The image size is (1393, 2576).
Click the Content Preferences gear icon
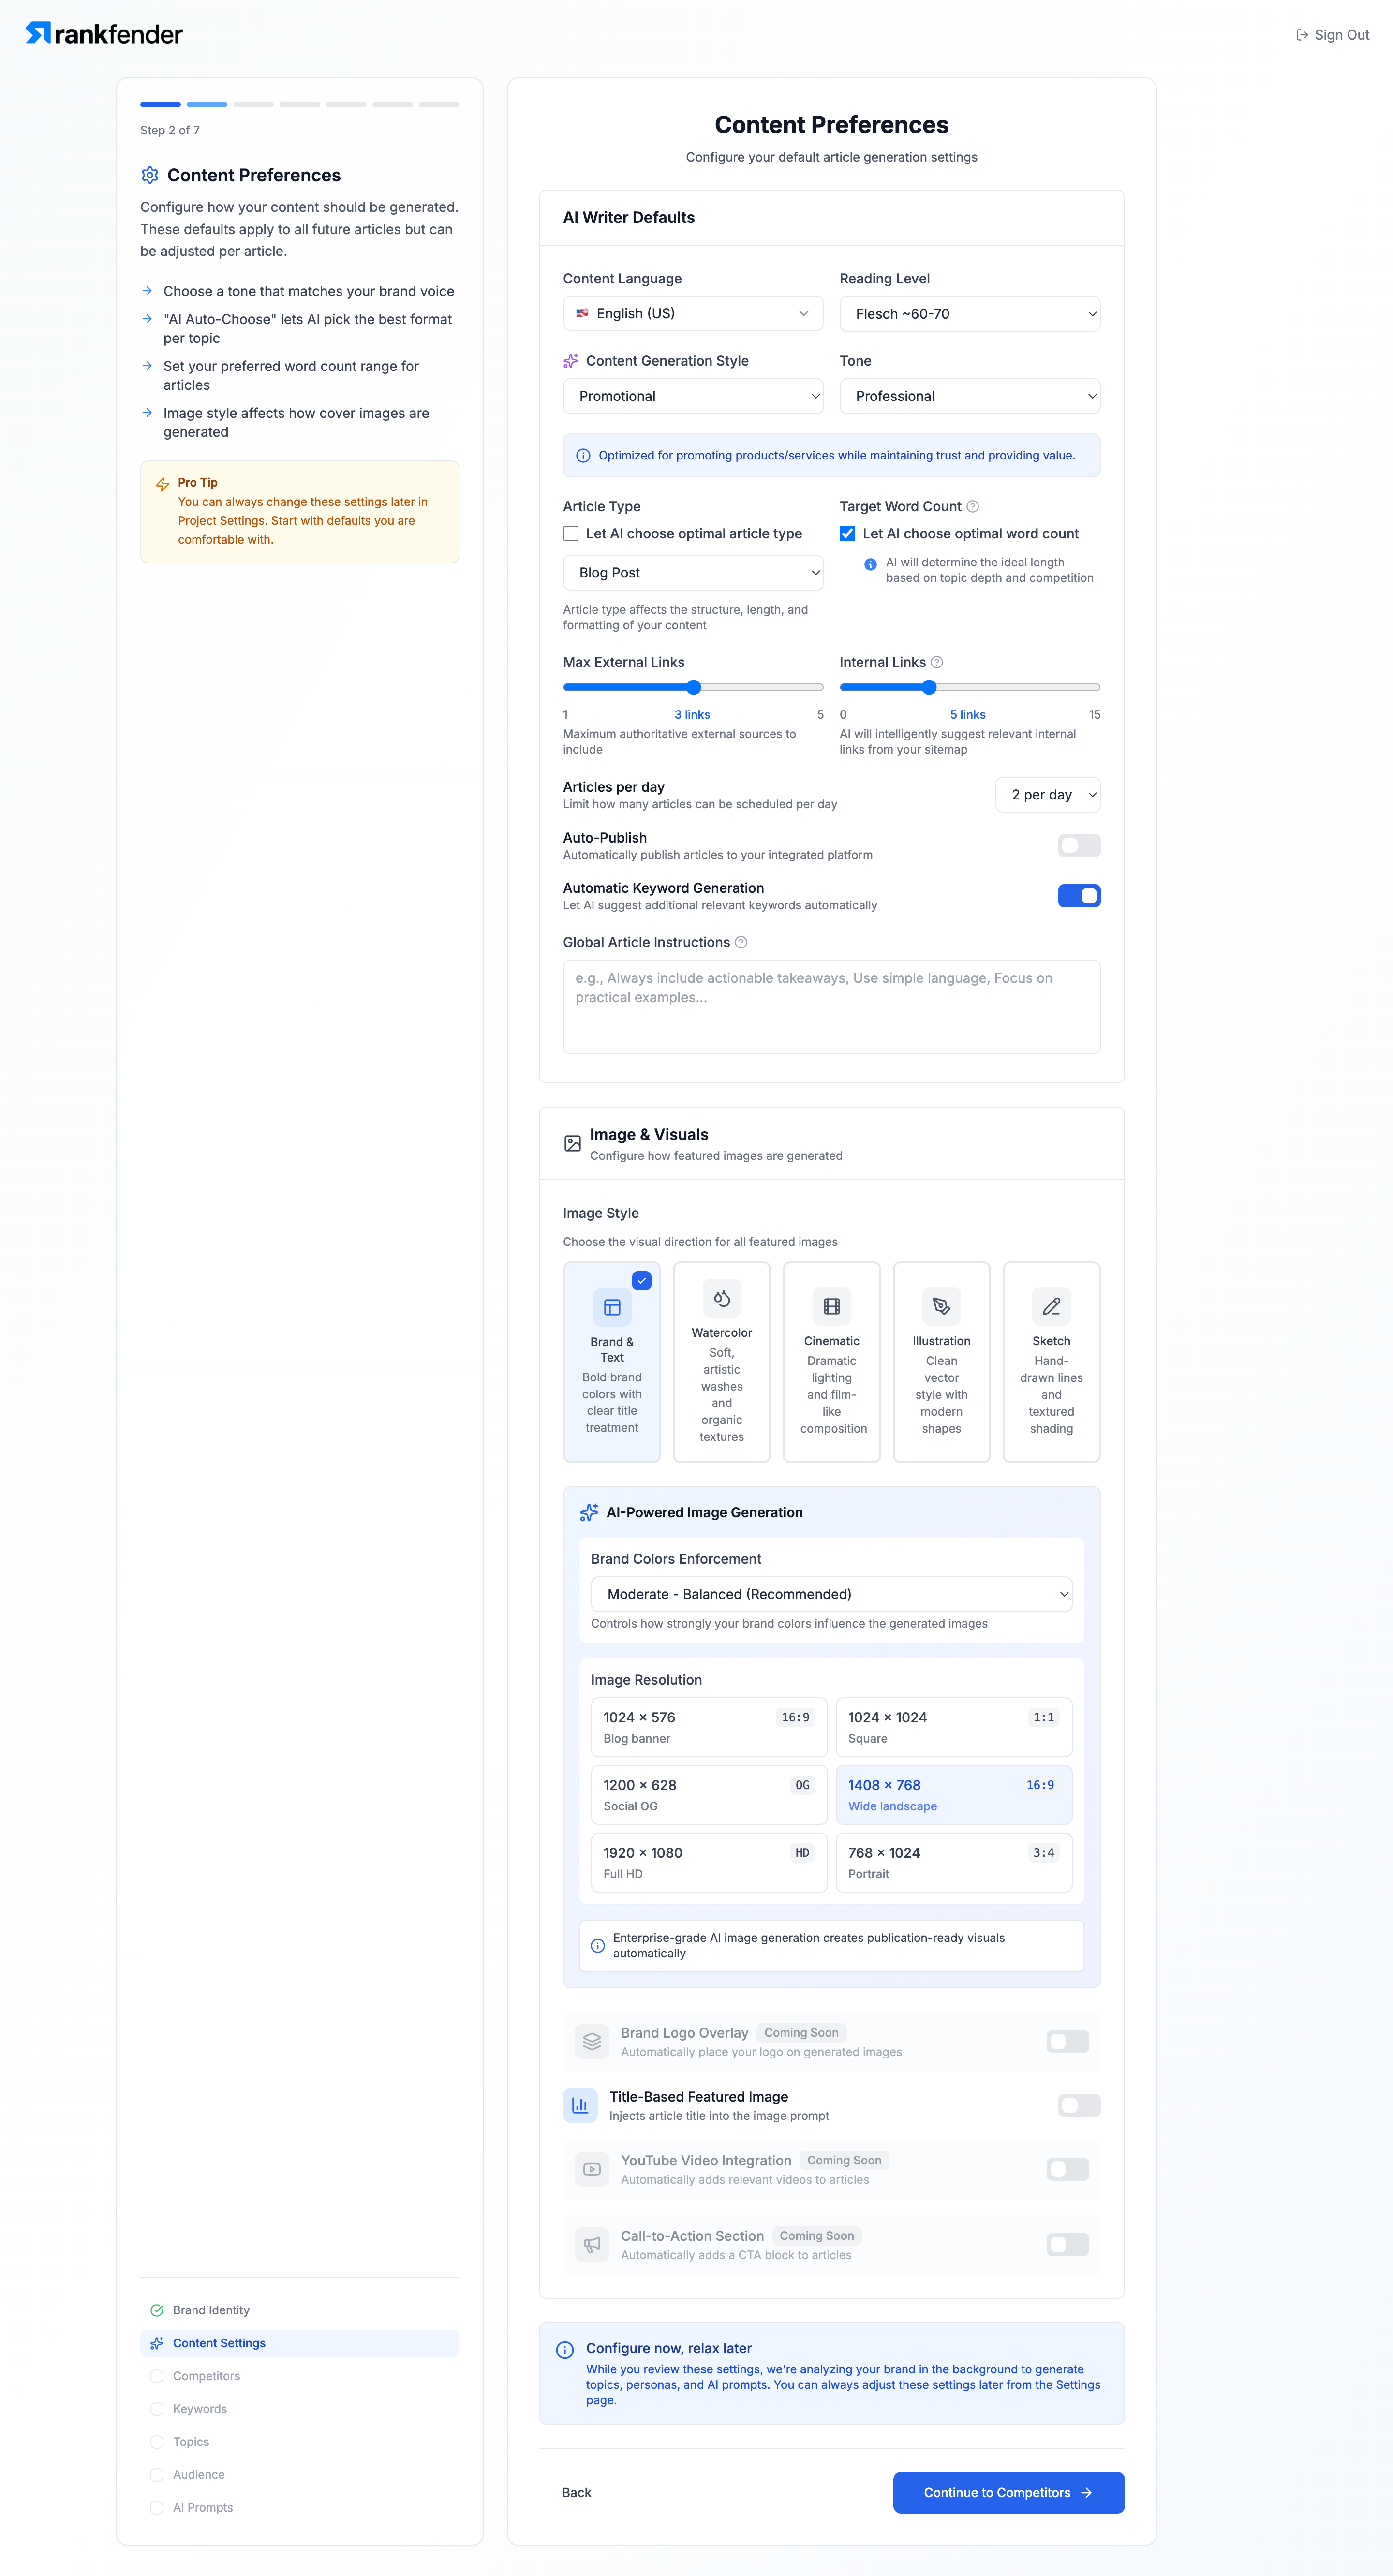(x=150, y=175)
